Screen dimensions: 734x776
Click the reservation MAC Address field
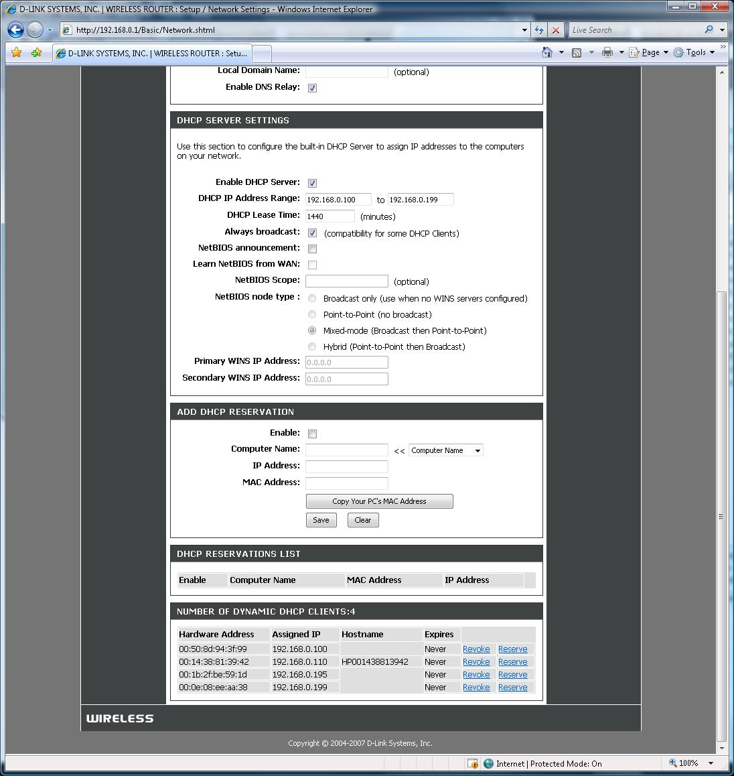(x=346, y=484)
